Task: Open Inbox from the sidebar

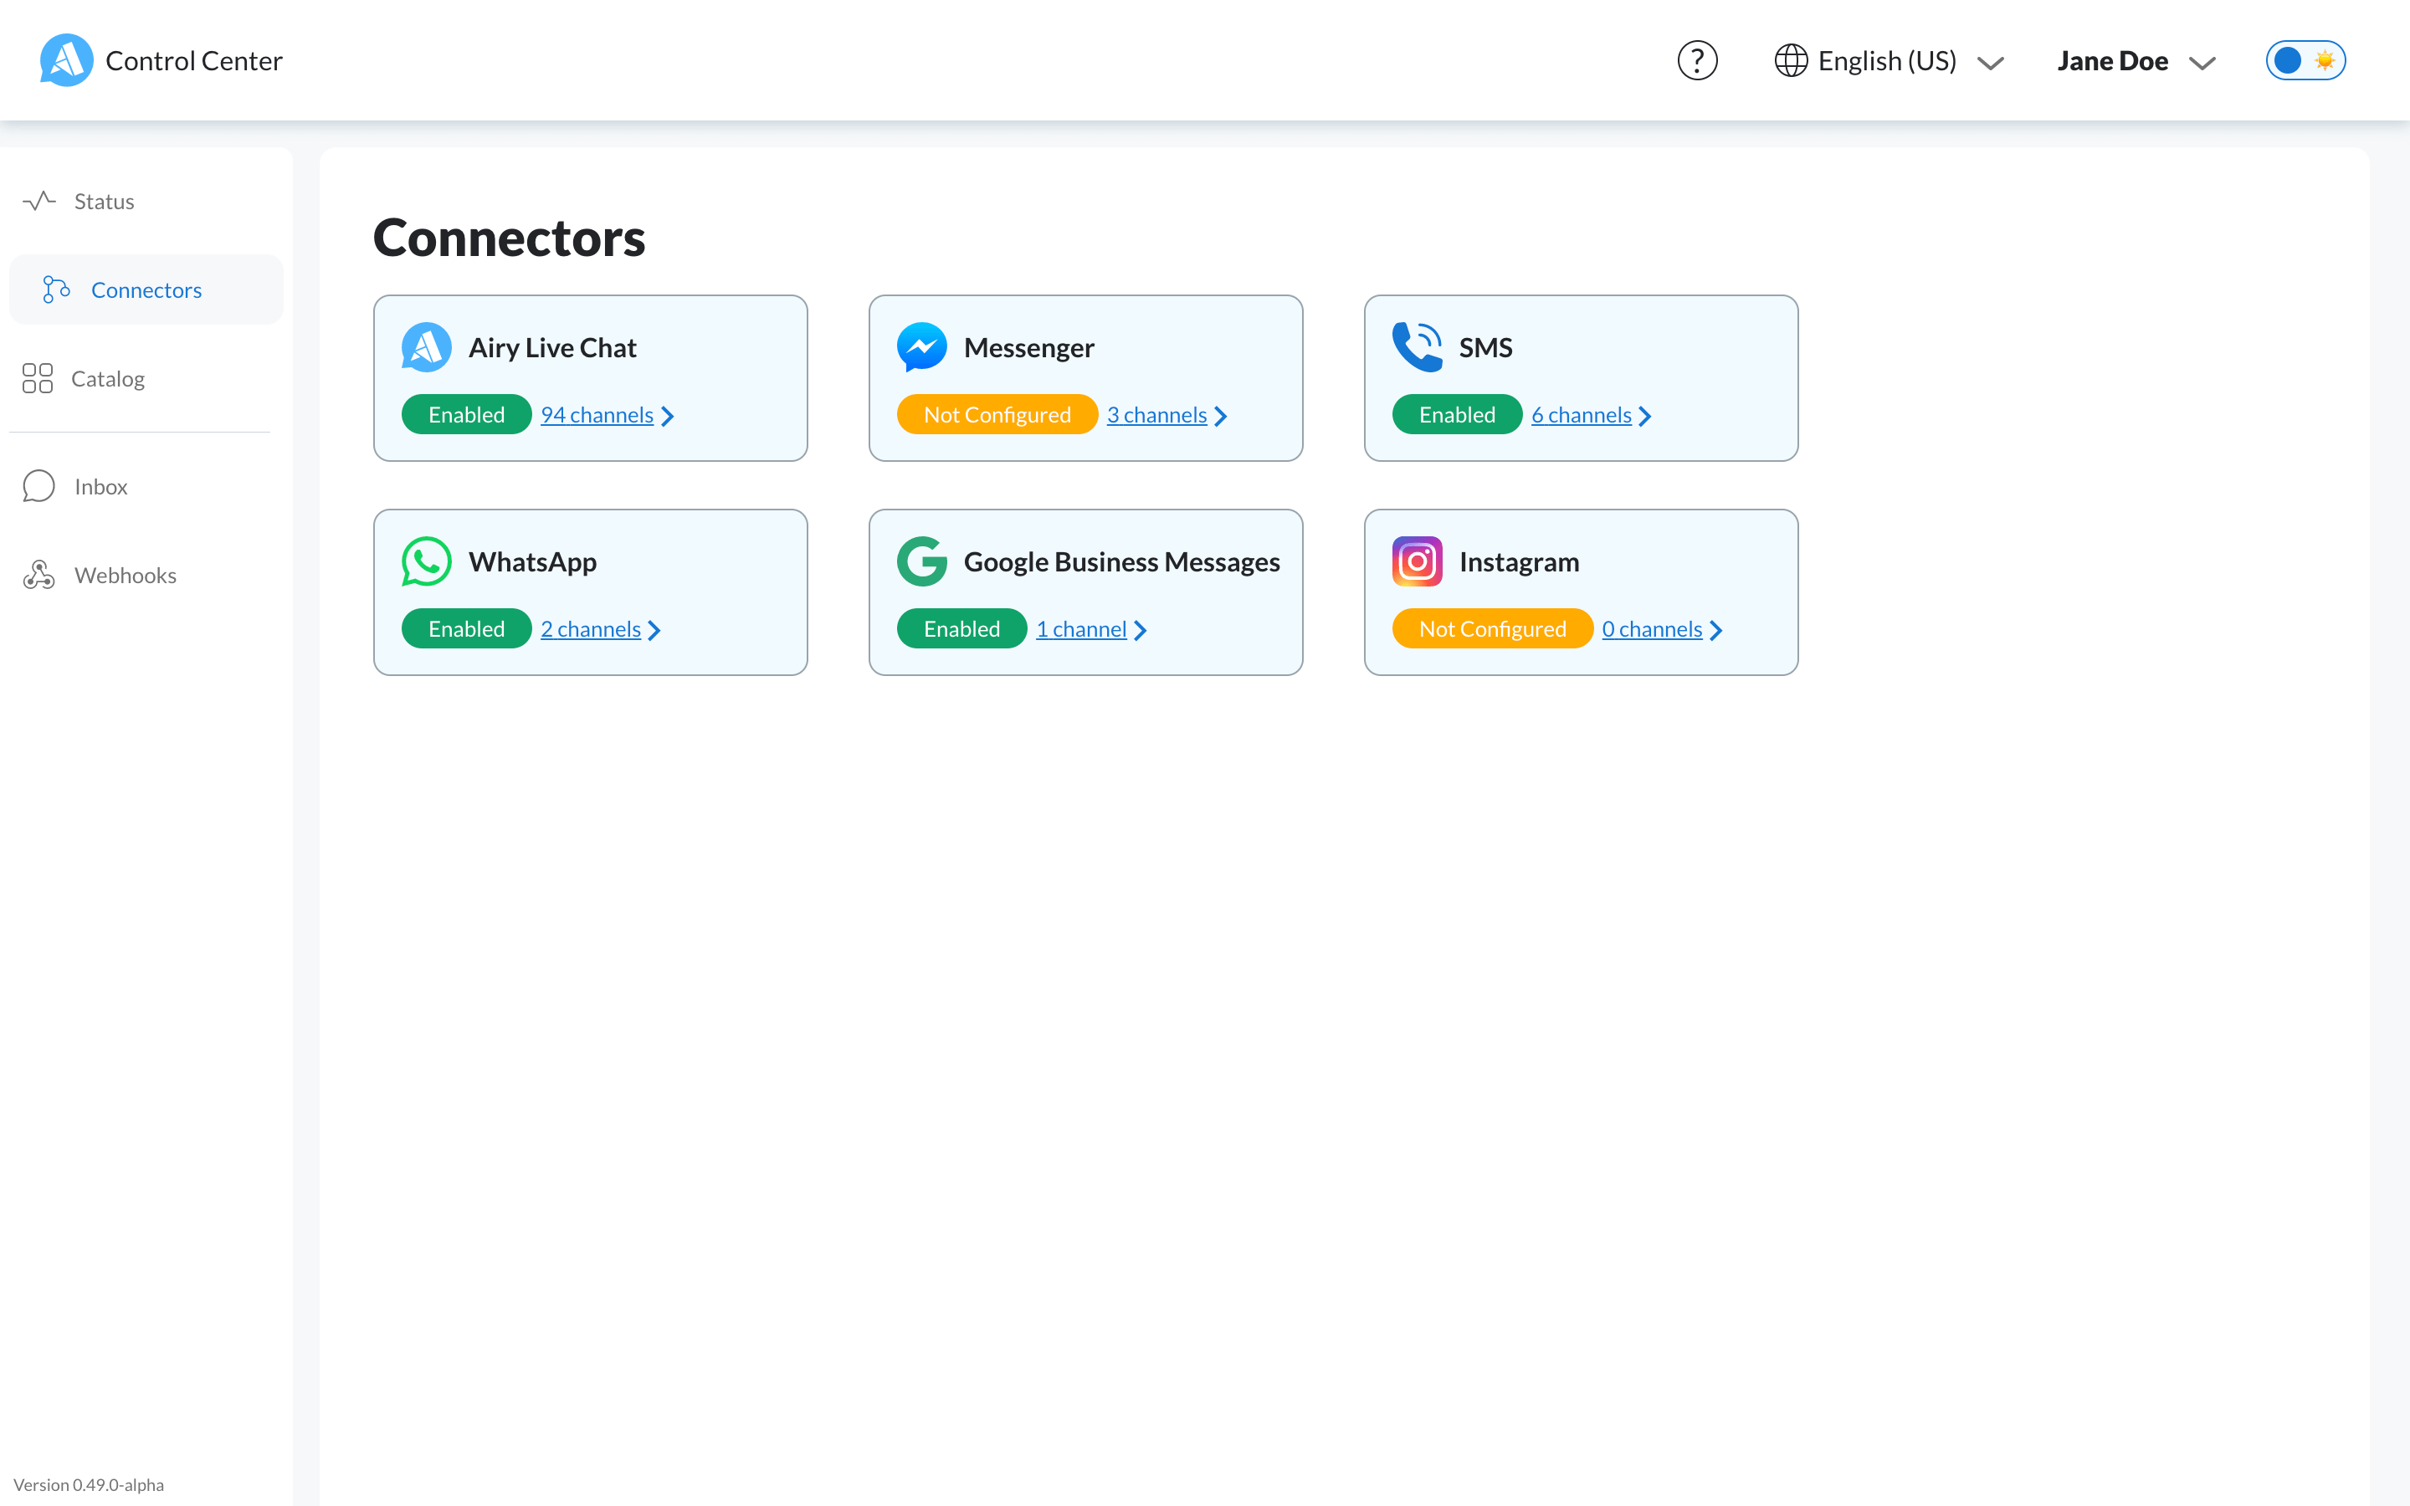Action: pos(100,487)
